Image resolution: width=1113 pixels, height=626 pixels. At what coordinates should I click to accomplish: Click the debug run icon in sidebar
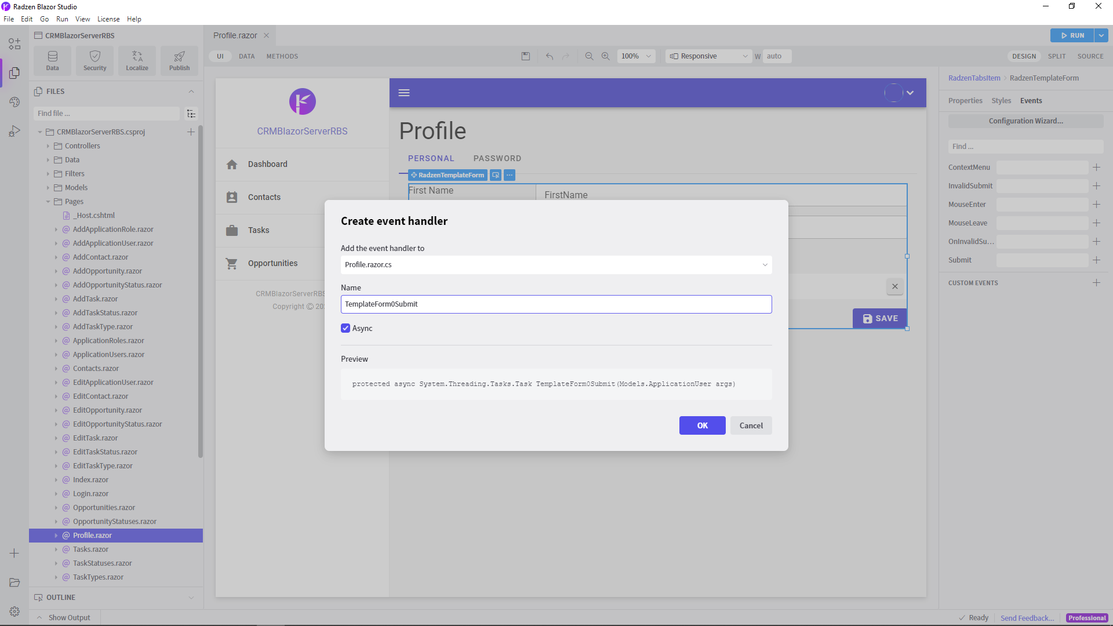[x=14, y=131]
